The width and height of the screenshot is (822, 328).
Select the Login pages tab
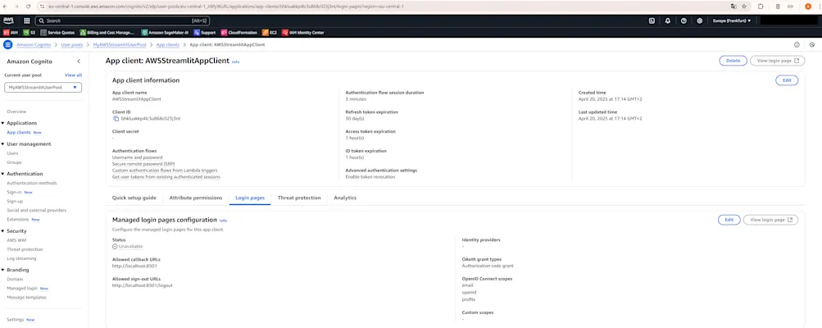coord(250,198)
